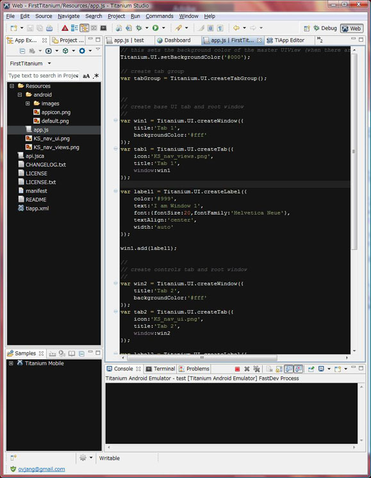The image size is (371, 478).
Task: Click the Print toolbar icon
Action: [x=49, y=28]
